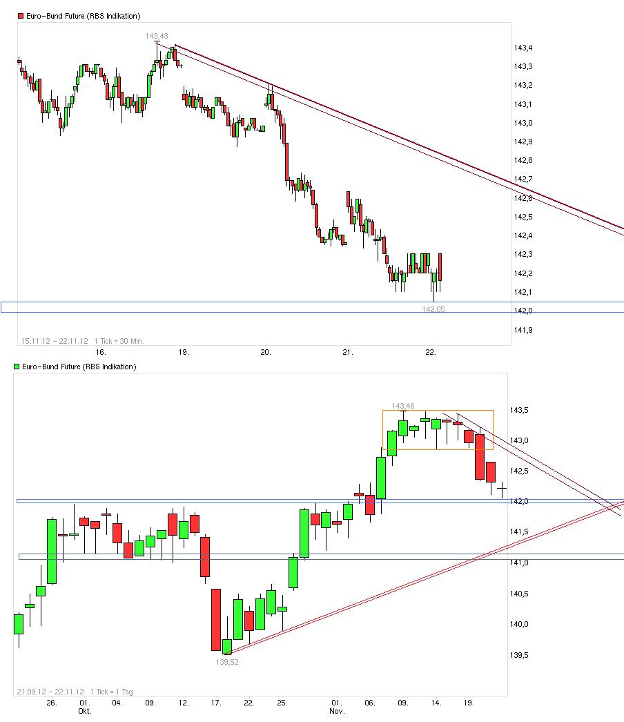Click the '26.' date on daily time axis
The height and width of the screenshot is (722, 624).
click(51, 703)
